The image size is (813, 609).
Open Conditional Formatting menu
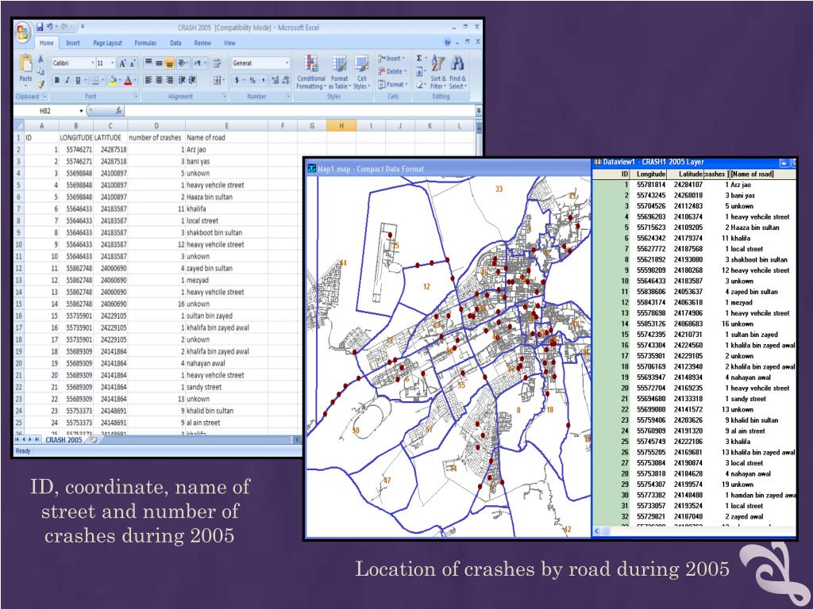coord(310,71)
